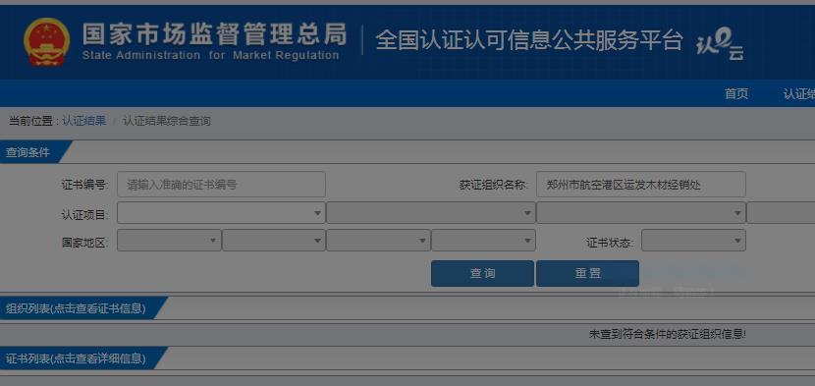
Task: Click the 查询 search button
Action: (x=482, y=274)
